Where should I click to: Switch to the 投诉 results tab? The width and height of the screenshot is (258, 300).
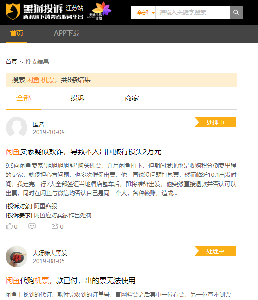click(x=77, y=98)
